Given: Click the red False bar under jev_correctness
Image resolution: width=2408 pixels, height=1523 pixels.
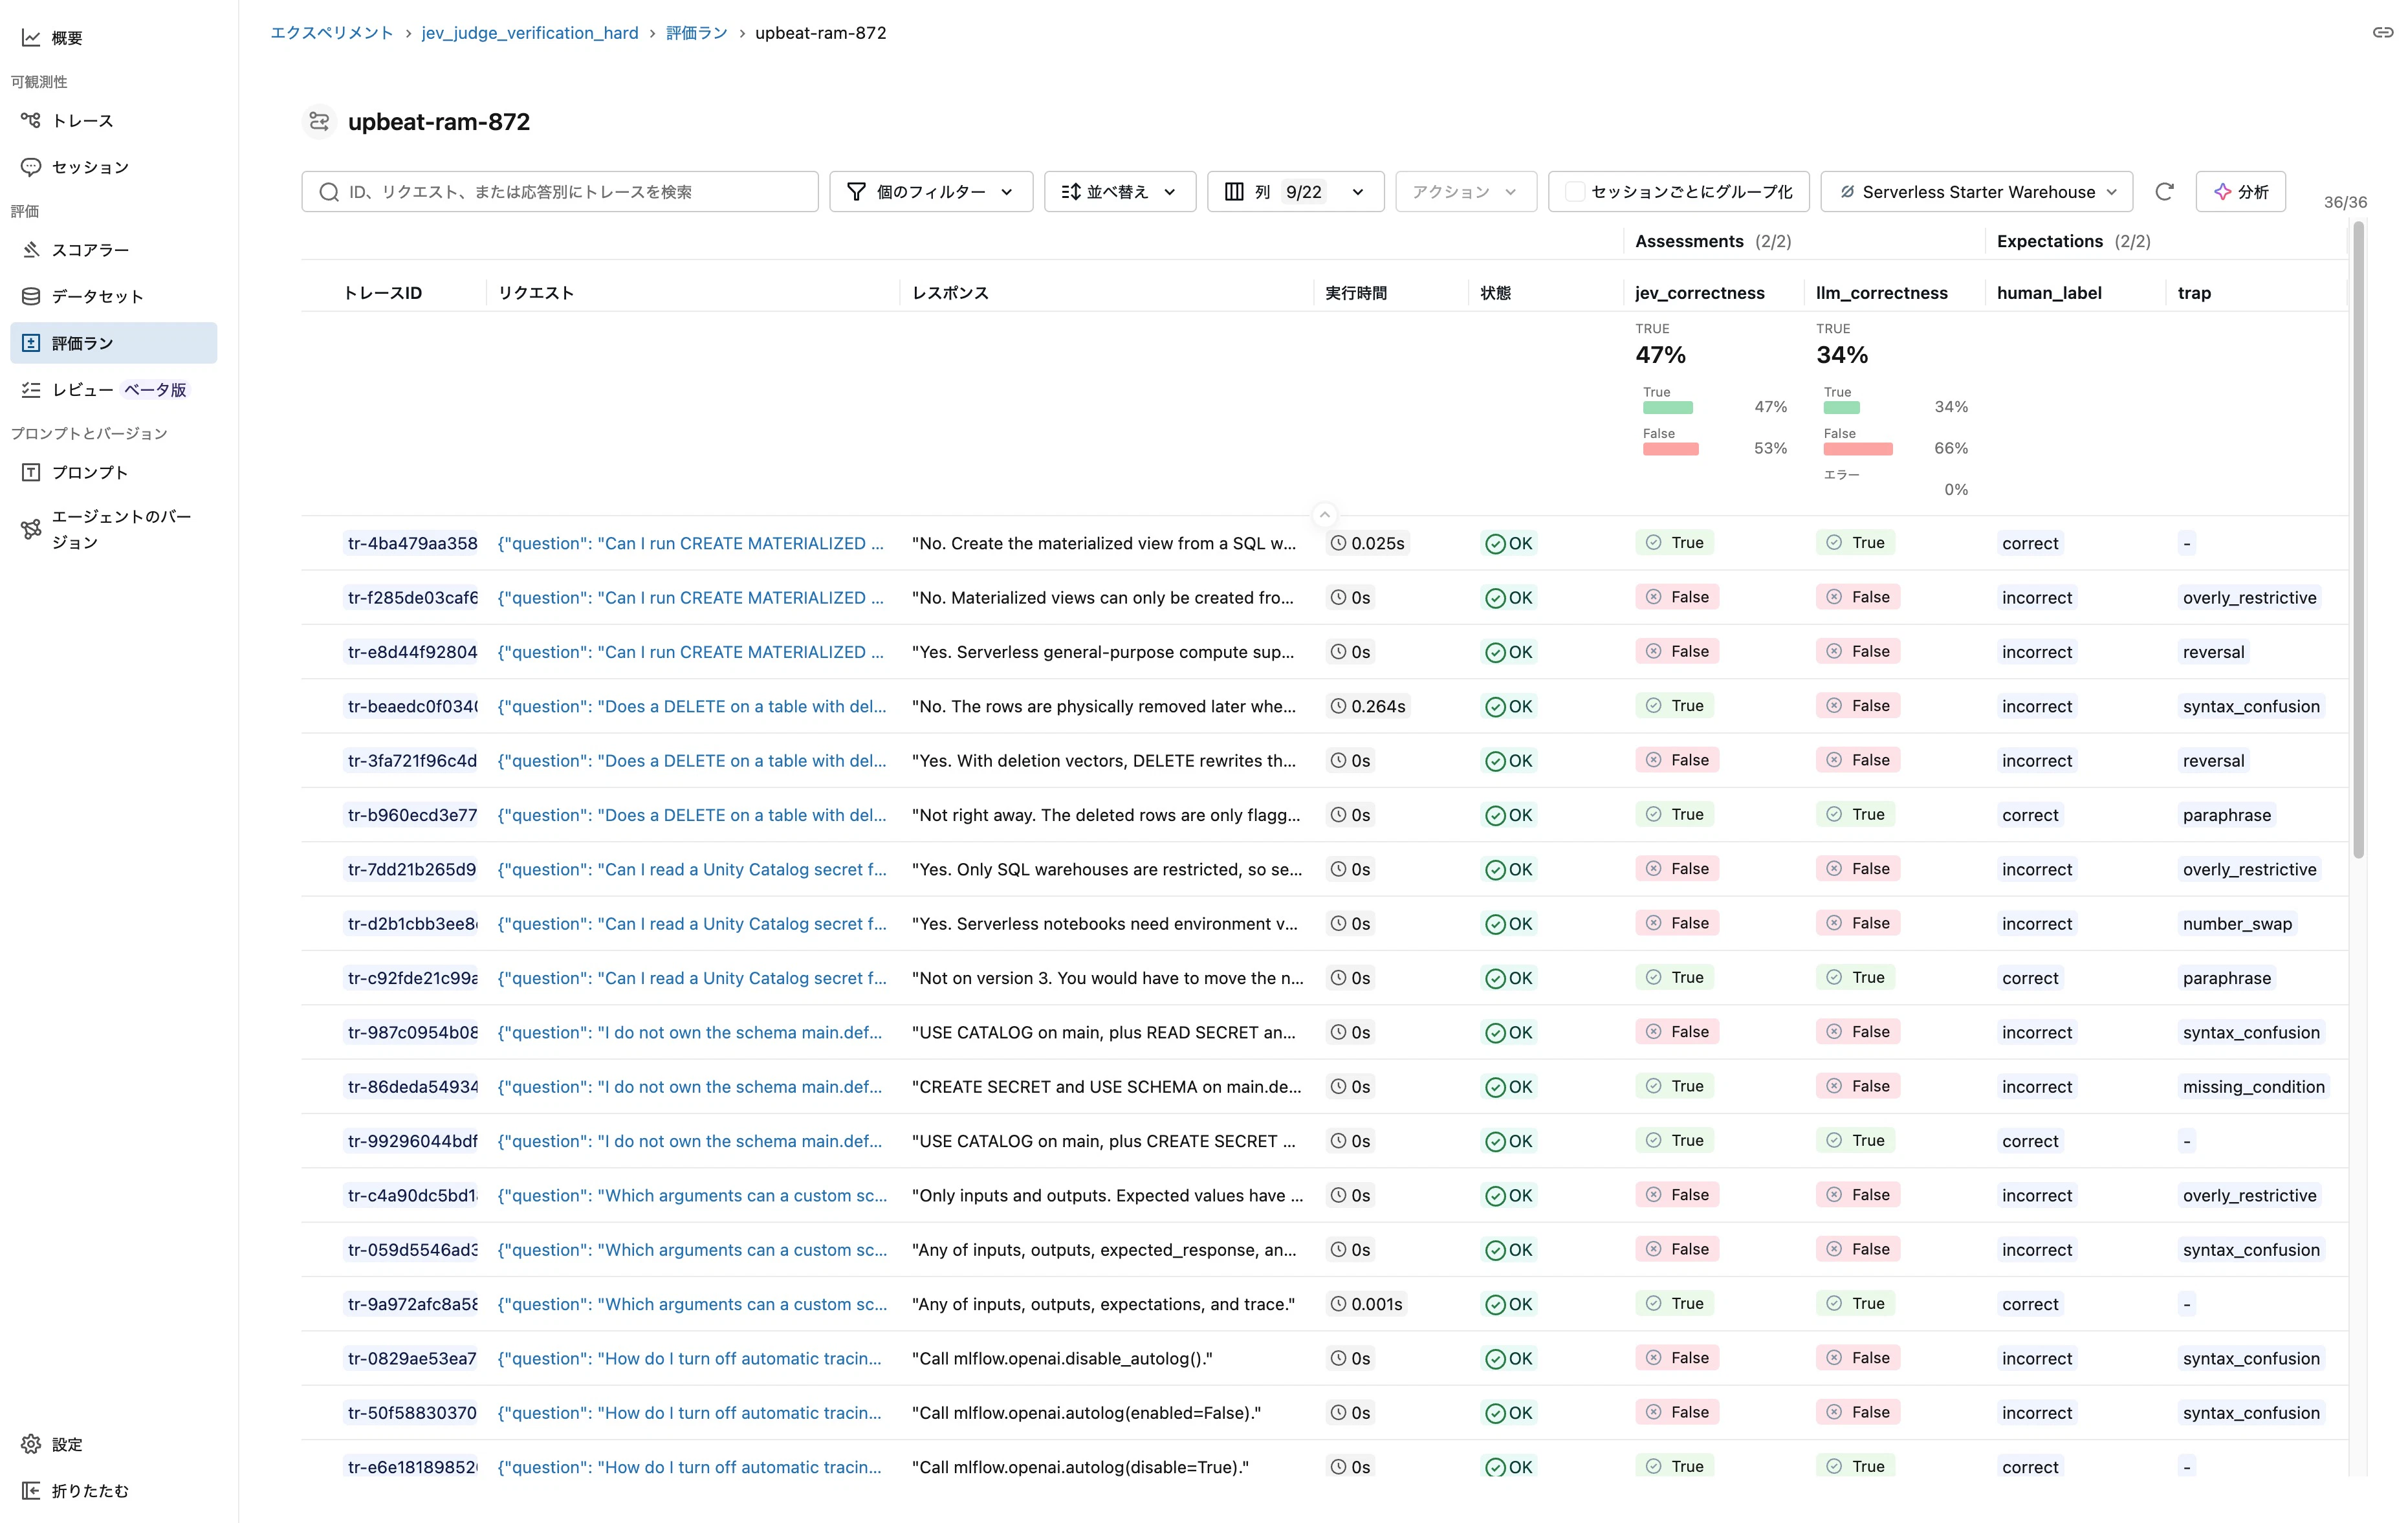Looking at the screenshot, I should tap(1671, 449).
